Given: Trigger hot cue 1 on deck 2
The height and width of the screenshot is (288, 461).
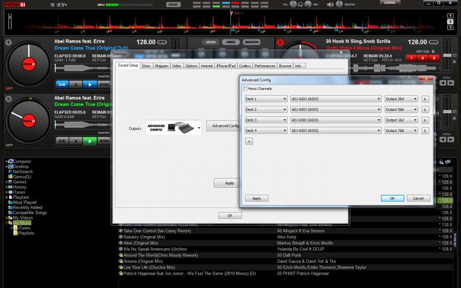Looking at the screenshot, I should pyautogui.click(x=411, y=58).
